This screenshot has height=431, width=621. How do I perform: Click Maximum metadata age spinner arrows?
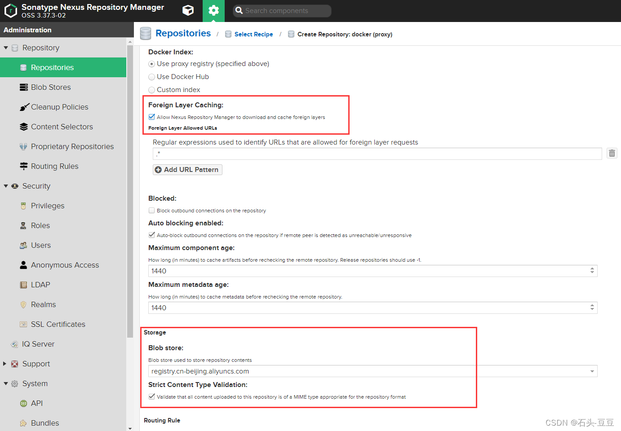point(592,308)
